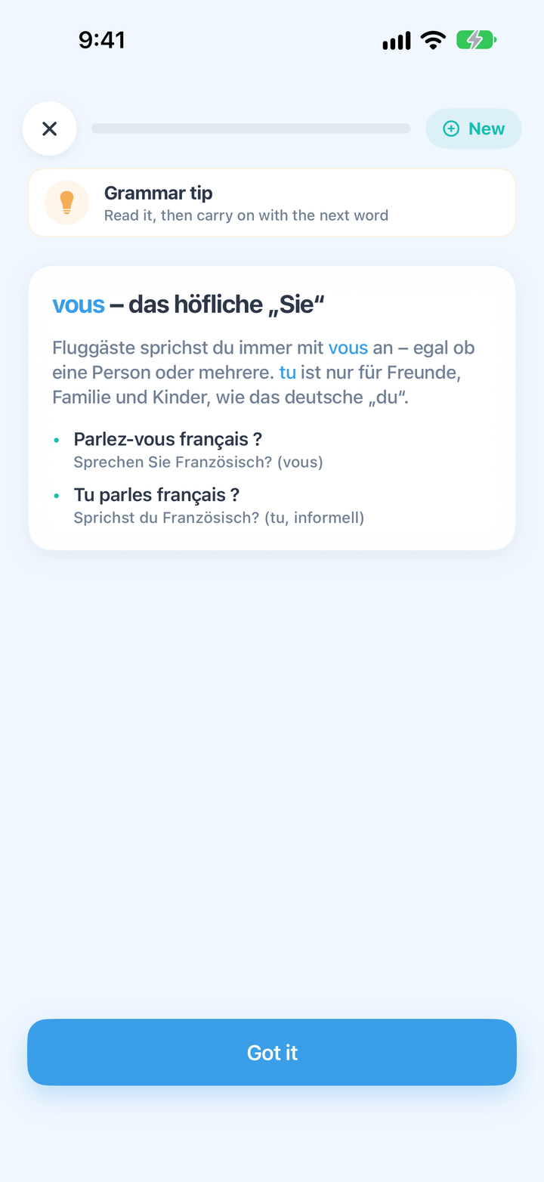
Task: Select the example 'Parlez-vous français ?'
Action: point(168,439)
